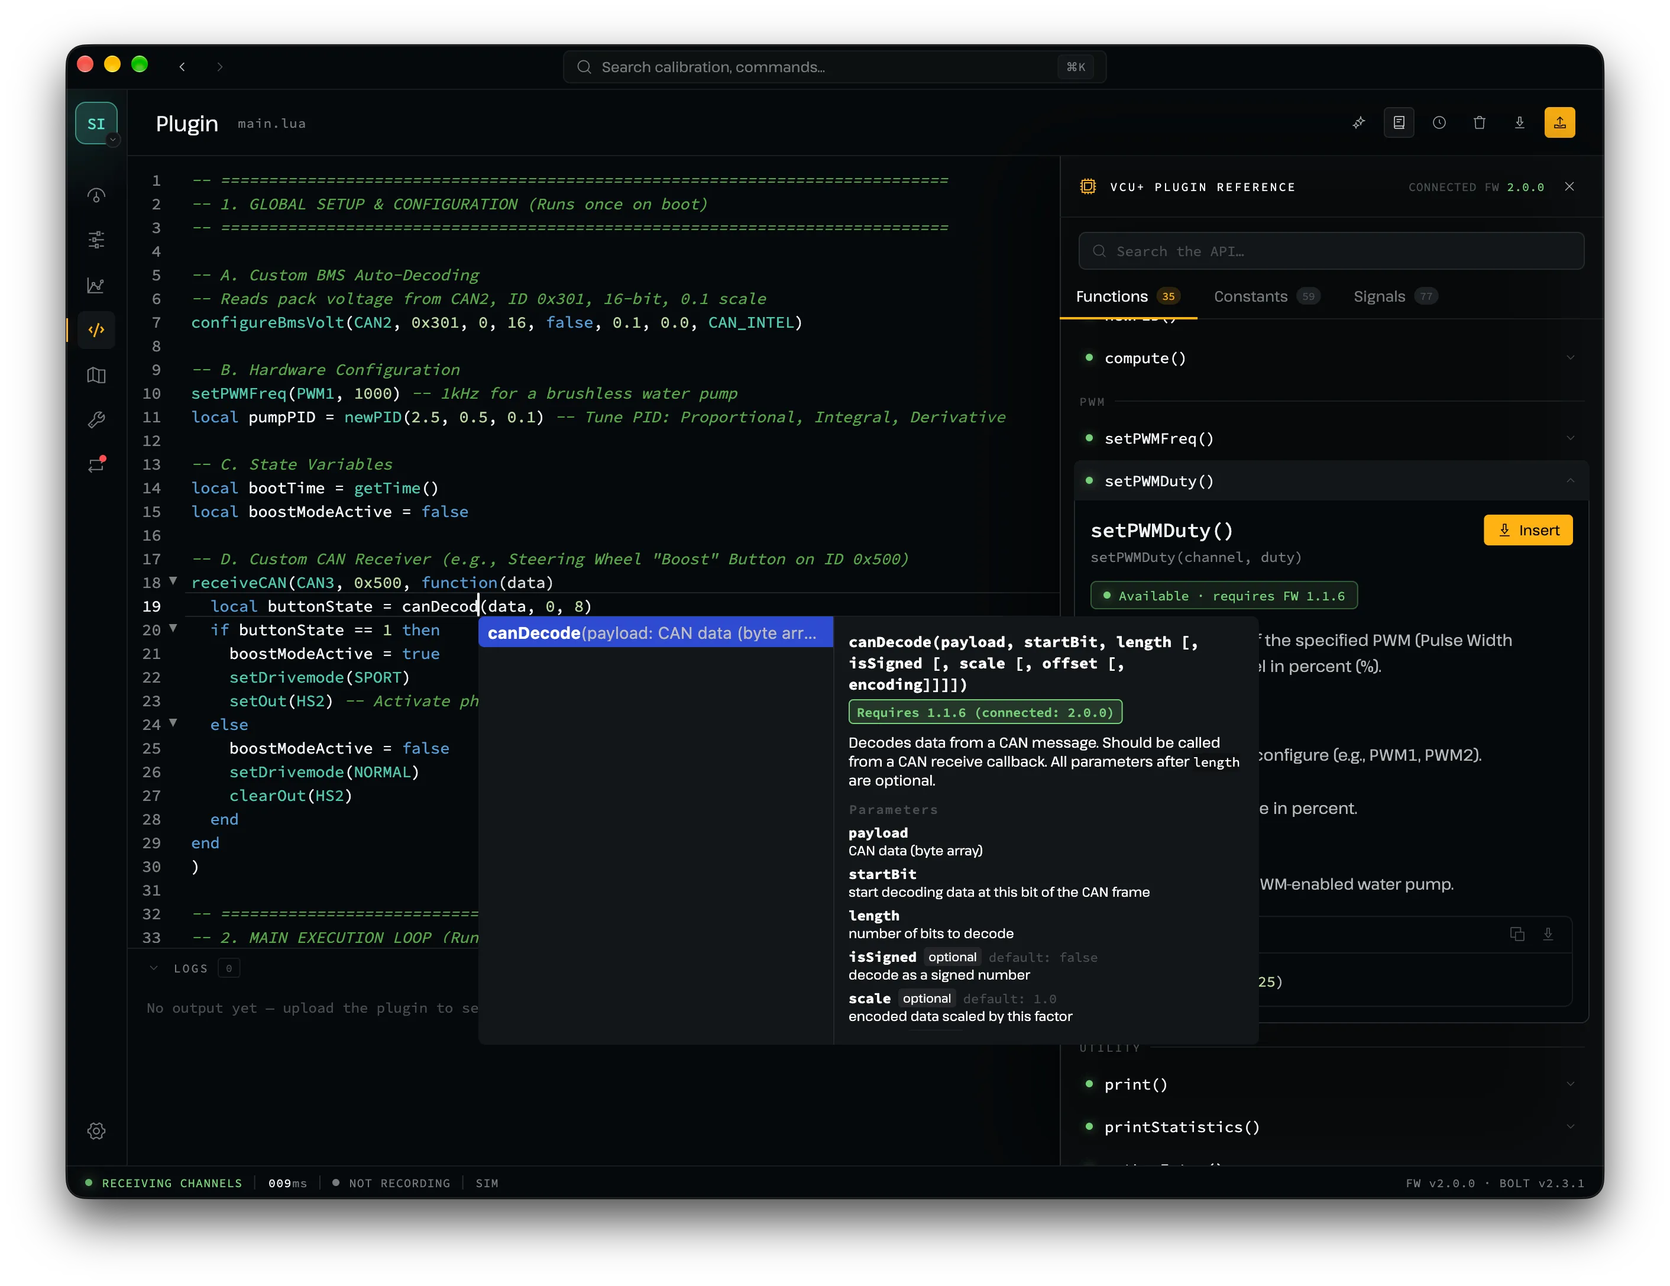
Task: Click the NOT RECORDING status
Action: click(391, 1182)
